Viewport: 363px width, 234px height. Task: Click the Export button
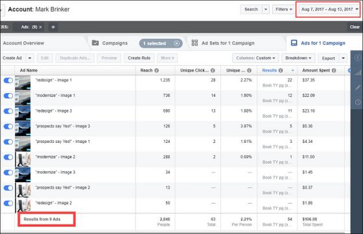[328, 58]
